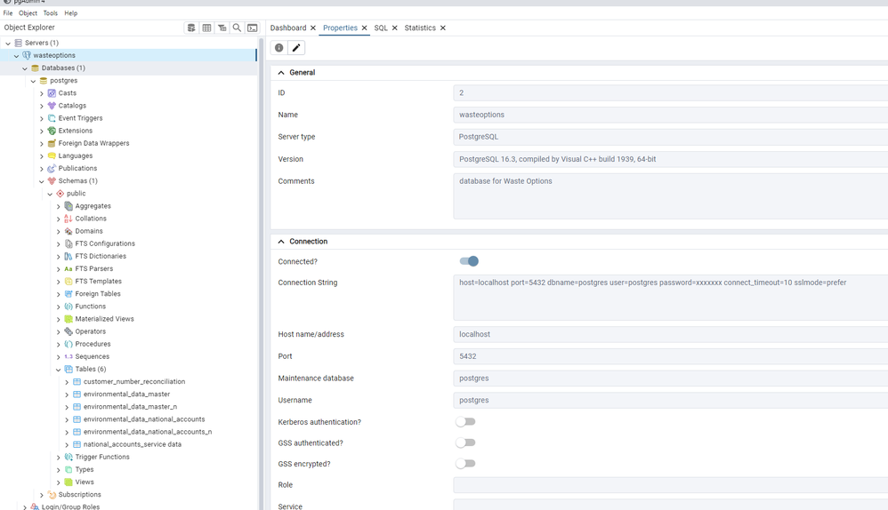Select the postgres database node
The height and width of the screenshot is (510, 888).
pyautogui.click(x=63, y=80)
